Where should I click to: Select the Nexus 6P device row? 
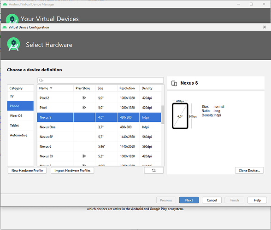[x=99, y=137]
